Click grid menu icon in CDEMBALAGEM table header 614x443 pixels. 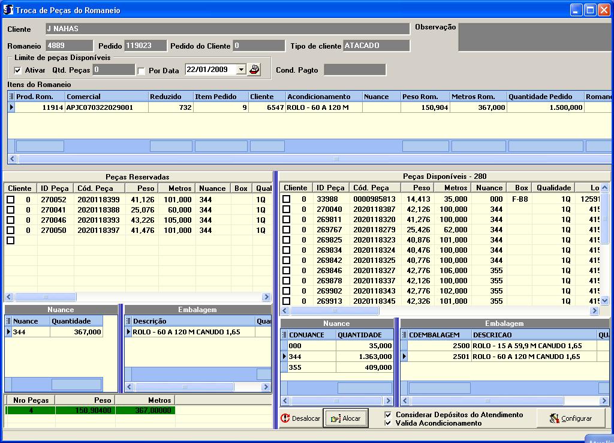[x=404, y=335]
